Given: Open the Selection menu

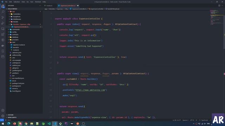Looking at the screenshot, I should pos(17,2).
